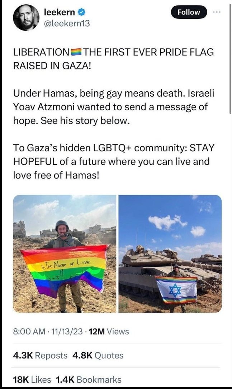Open the leekern display name link
Viewport: 232px width, 389px height.
point(60,12)
